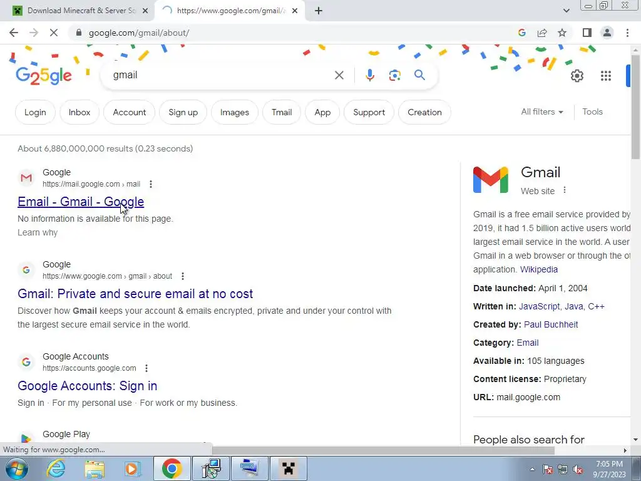
Task: Open the Chrome profile avatar
Action: [x=607, y=33]
